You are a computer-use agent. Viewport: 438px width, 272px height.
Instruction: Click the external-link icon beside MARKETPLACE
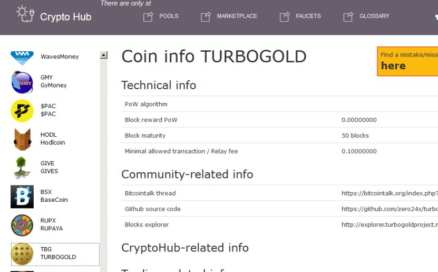[206, 17]
